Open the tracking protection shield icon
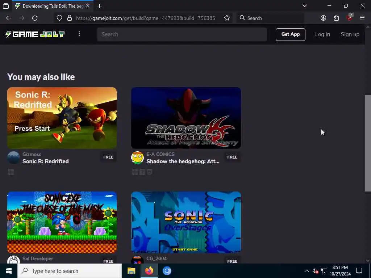Screen dimensions: 371x278 click(x=59, y=18)
